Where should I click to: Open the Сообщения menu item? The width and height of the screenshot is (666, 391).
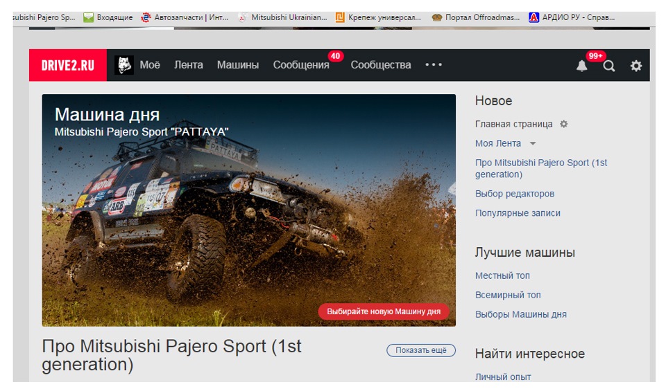click(301, 65)
